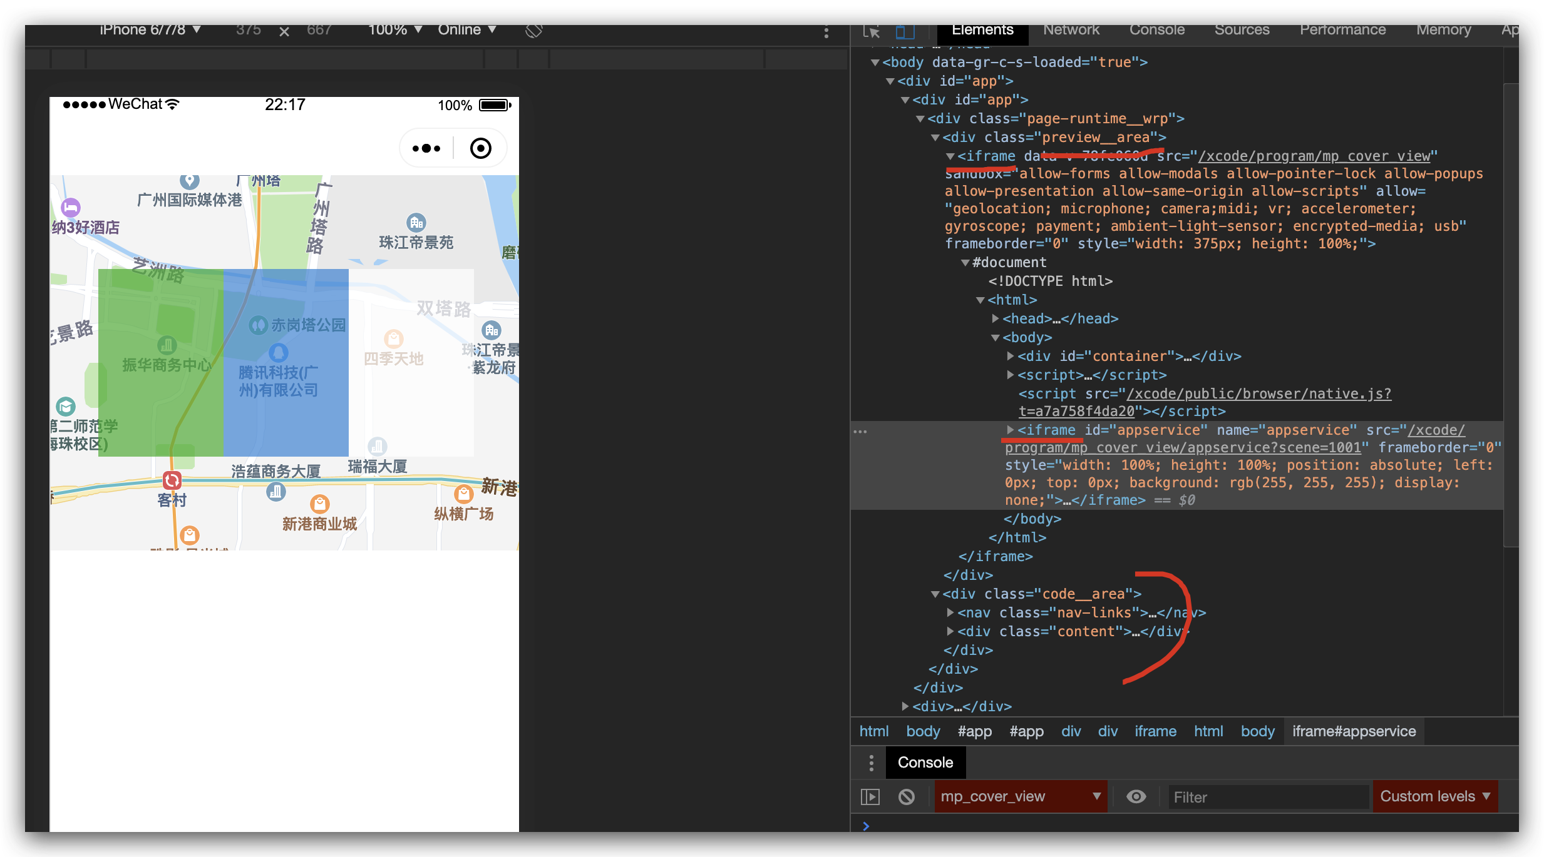Open the device toolbar three-dot menu
This screenshot has width=1544, height=857.
click(826, 32)
